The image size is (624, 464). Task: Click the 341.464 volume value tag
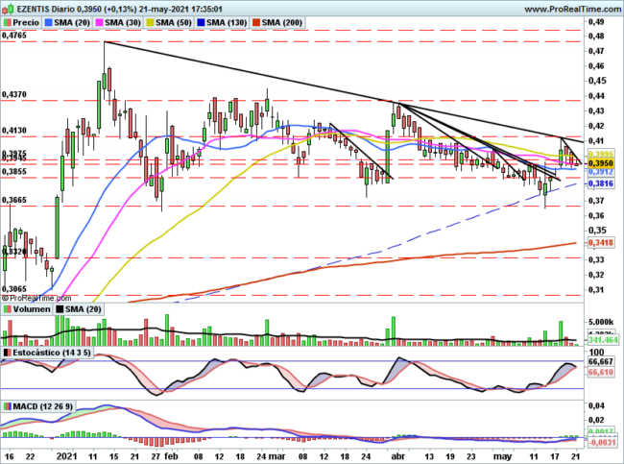click(x=603, y=340)
